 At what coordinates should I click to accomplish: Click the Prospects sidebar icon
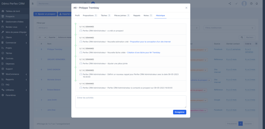[x=3, y=16]
